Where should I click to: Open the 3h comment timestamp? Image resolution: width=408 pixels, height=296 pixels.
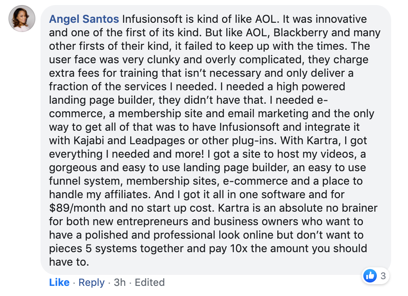click(x=120, y=282)
